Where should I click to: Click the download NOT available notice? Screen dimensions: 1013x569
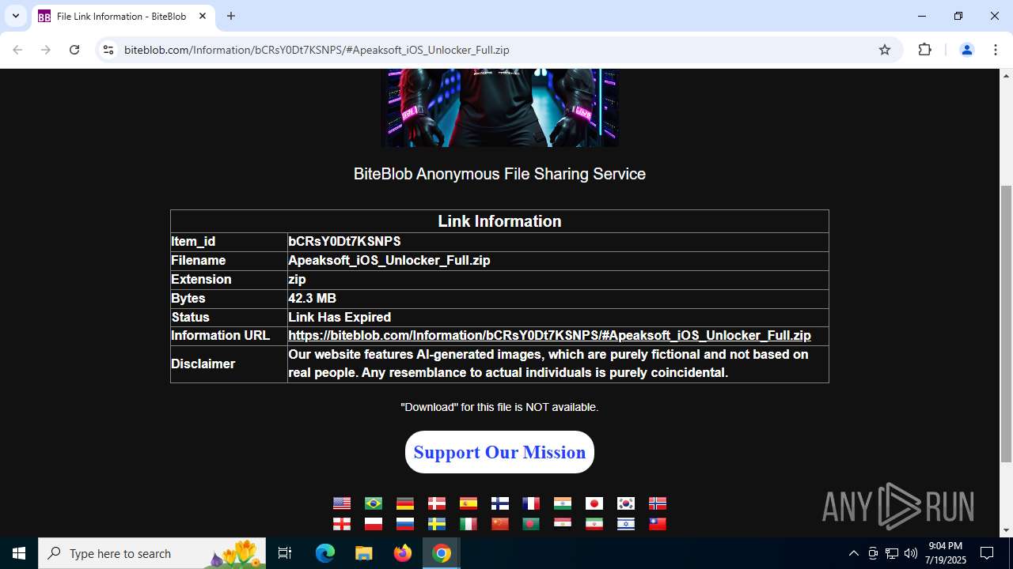coord(499,407)
